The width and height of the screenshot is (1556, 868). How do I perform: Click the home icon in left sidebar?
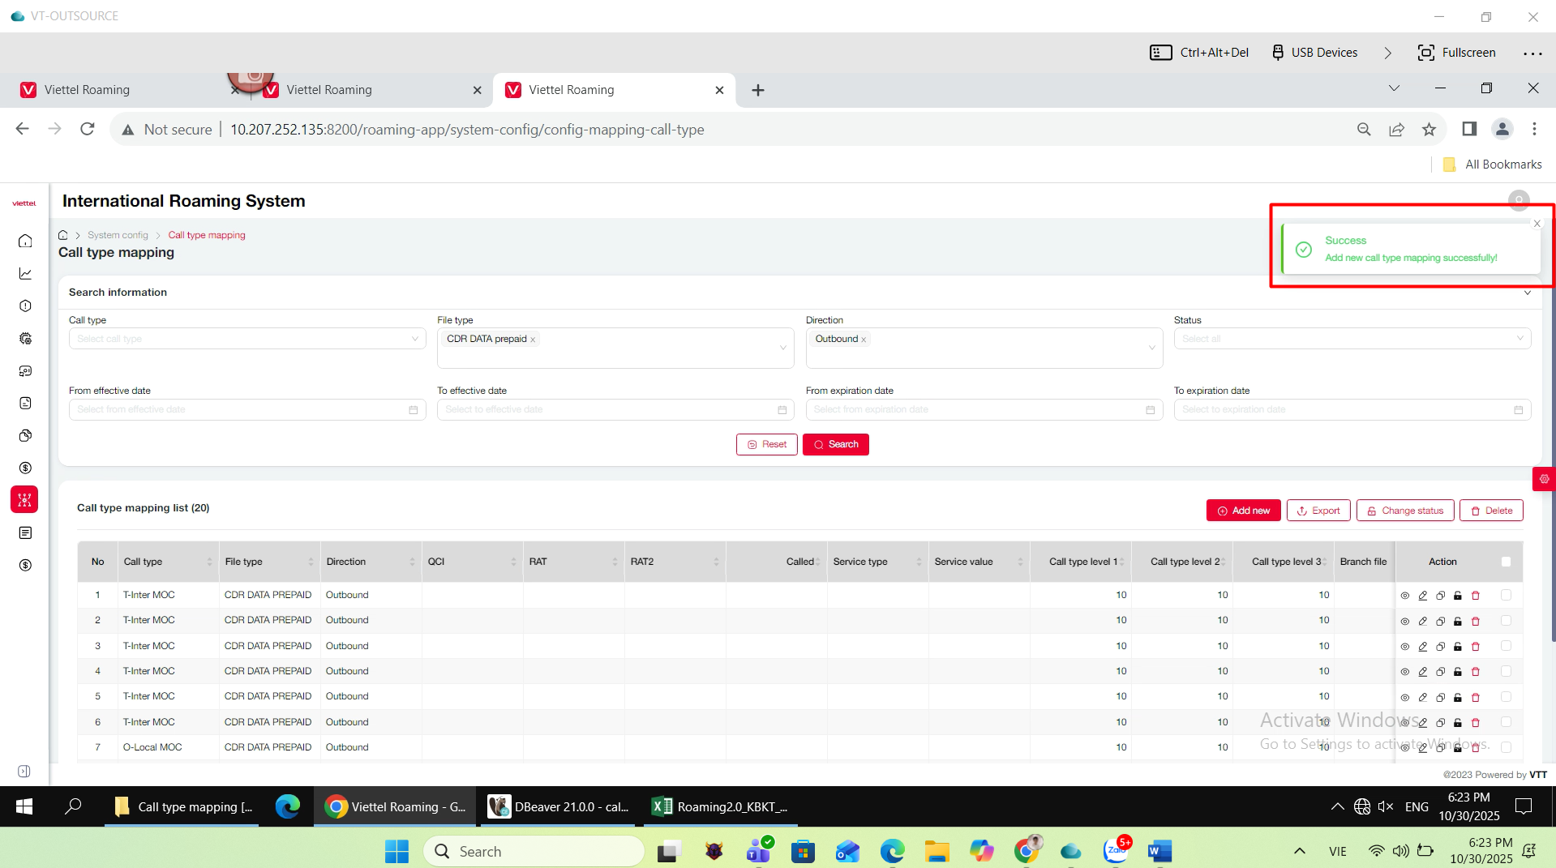coord(25,241)
